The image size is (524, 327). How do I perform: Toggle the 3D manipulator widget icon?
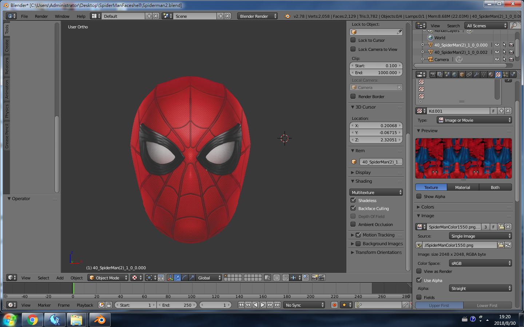tap(170, 278)
